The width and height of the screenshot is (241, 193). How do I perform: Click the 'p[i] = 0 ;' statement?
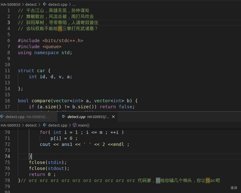point(64,138)
